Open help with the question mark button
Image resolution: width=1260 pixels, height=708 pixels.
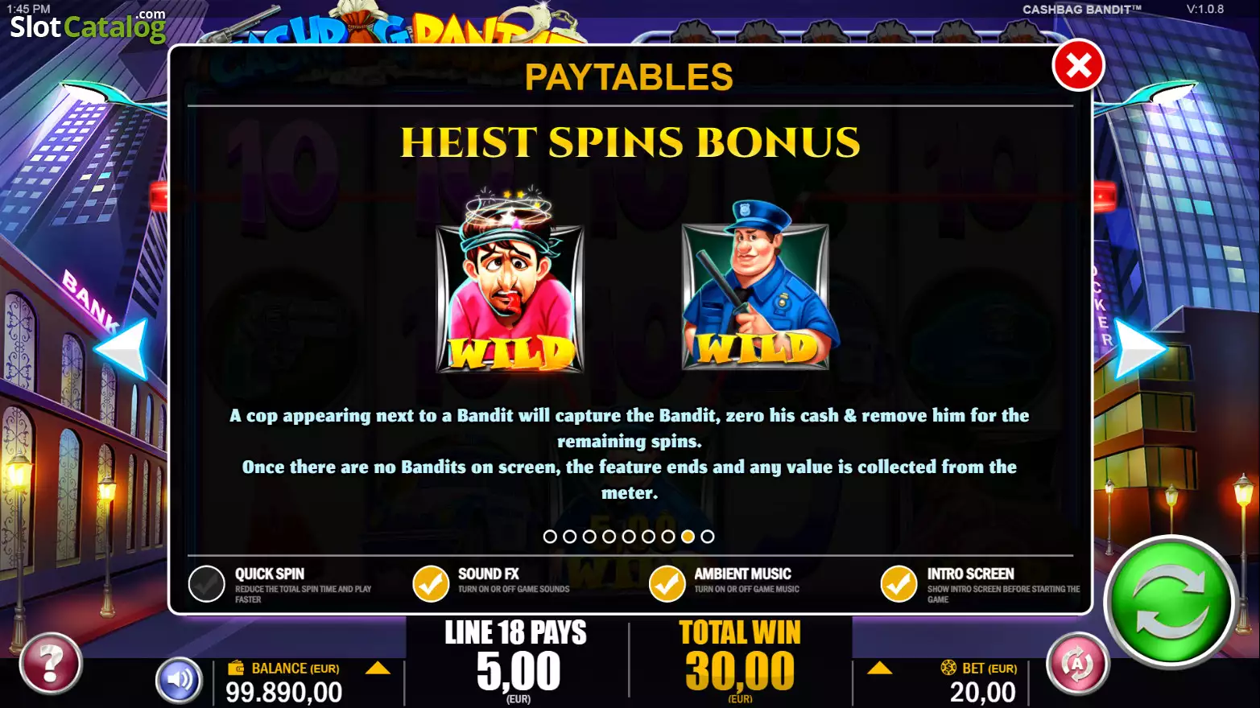click(x=51, y=664)
